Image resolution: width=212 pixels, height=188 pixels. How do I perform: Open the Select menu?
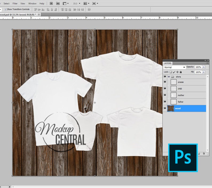(6, 3)
